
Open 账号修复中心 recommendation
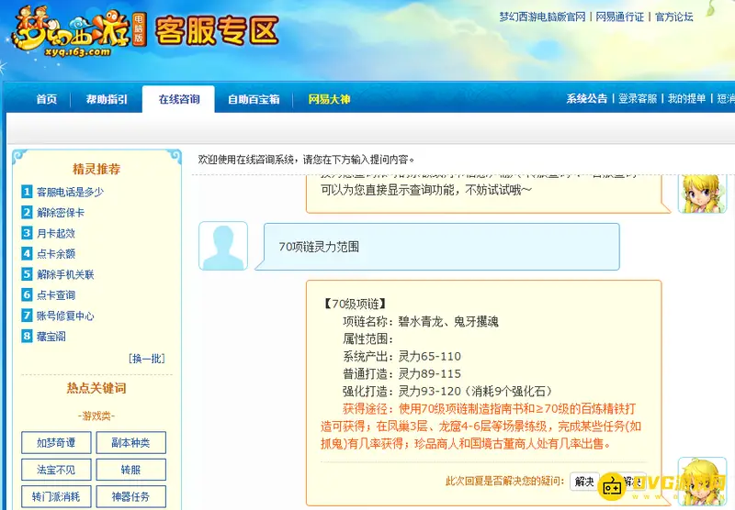[65, 316]
